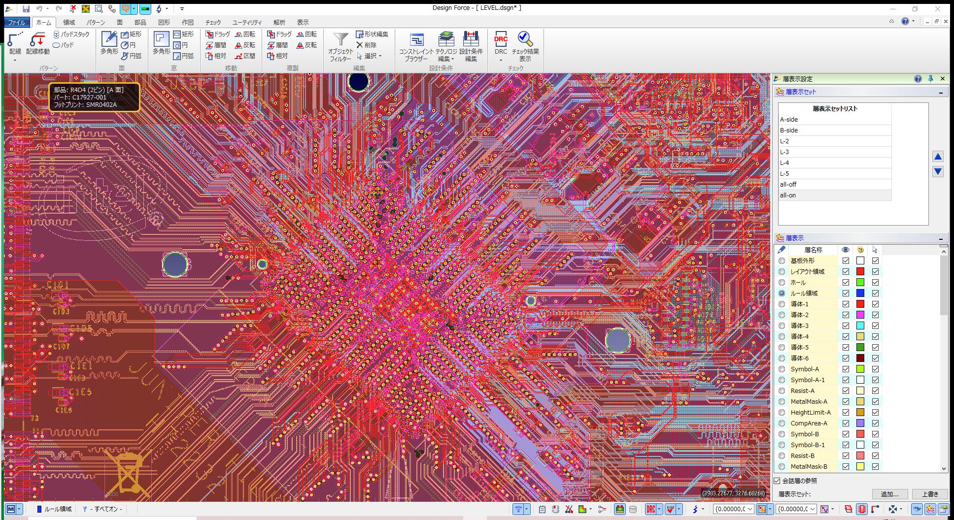Toggle visibility checkbox for 導体-1
The width and height of the screenshot is (954, 520).
pyautogui.click(x=846, y=304)
